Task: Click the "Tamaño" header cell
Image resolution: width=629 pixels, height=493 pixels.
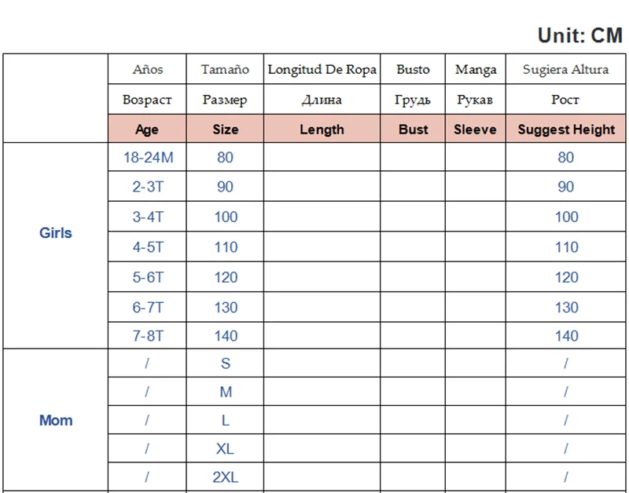Action: coord(225,69)
